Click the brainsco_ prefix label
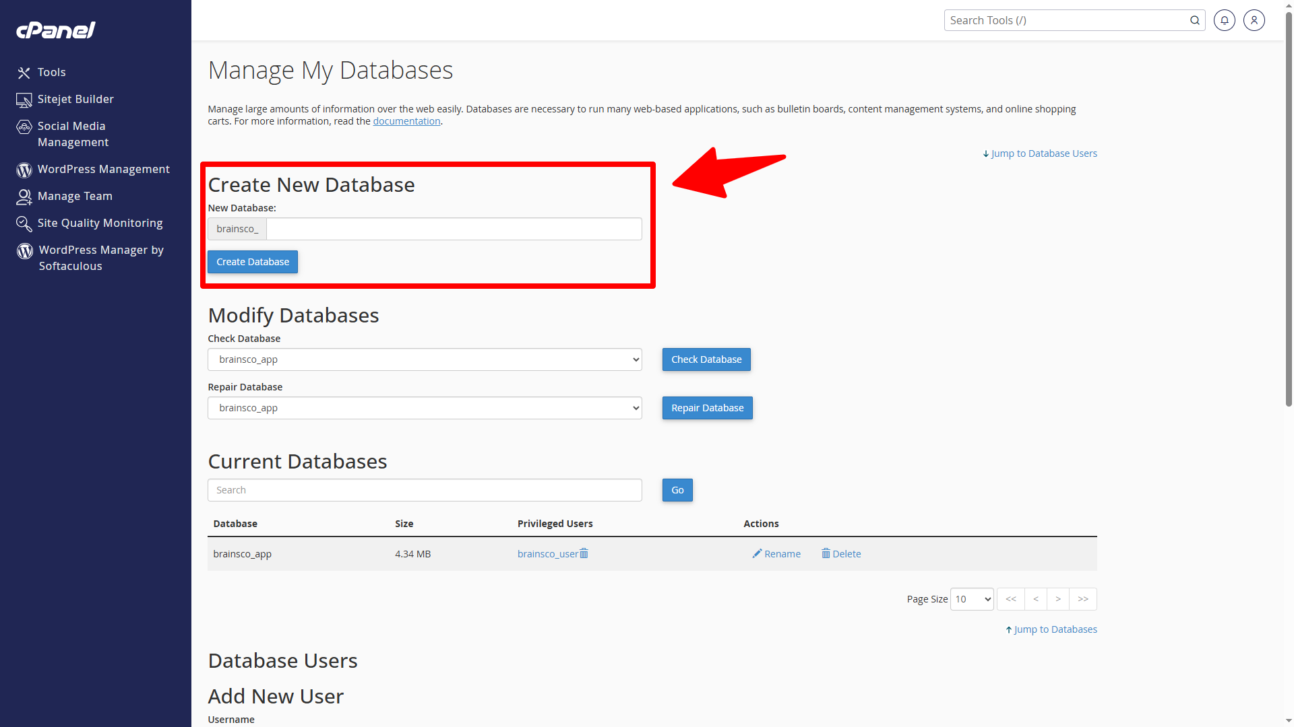The image size is (1294, 727). tap(237, 229)
